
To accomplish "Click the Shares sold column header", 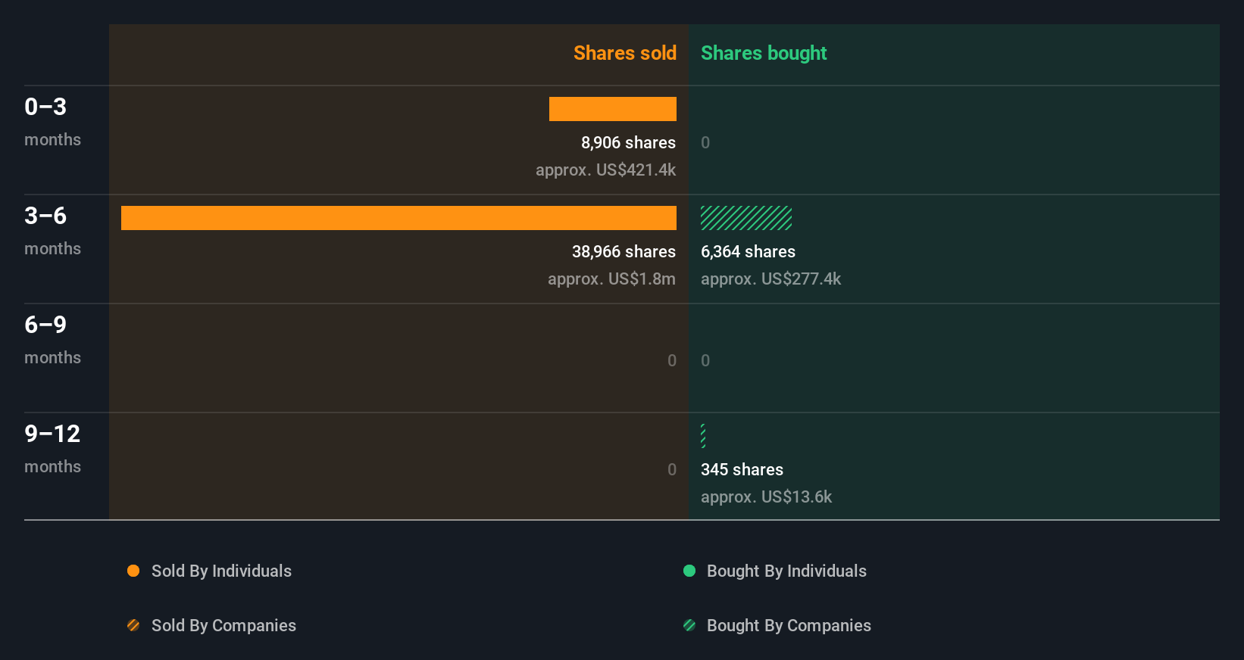I will [x=625, y=53].
